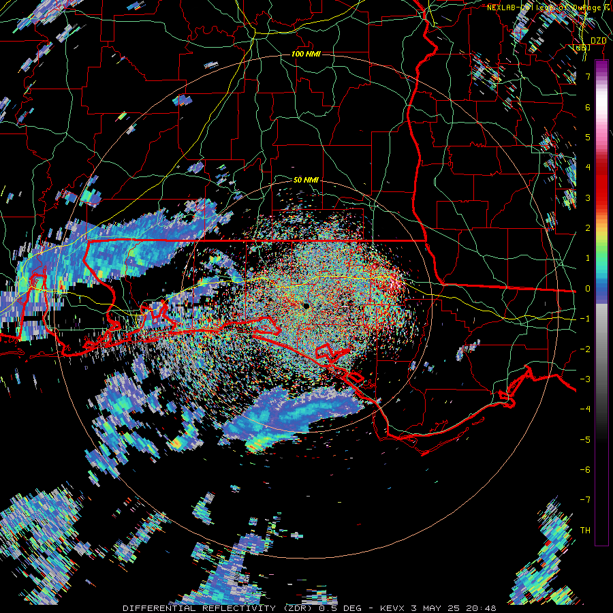613x613 pixels.
Task: Click the "6" value on the scale
Action: click(x=588, y=107)
